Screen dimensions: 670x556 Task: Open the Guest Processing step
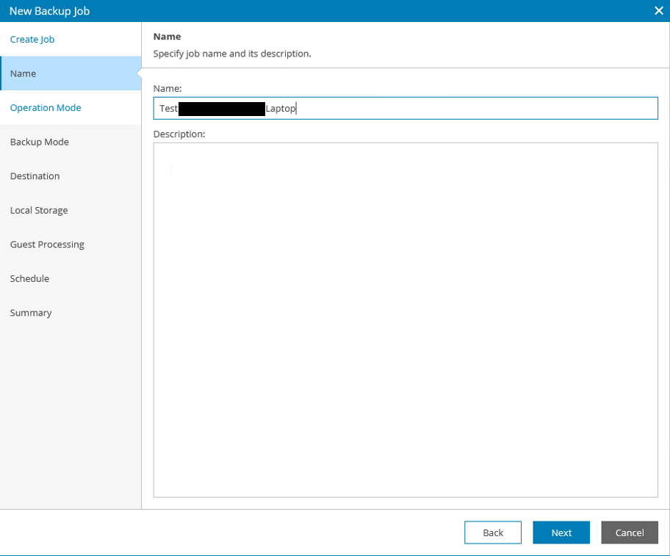point(47,244)
